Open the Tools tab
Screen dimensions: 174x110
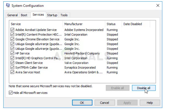(x=64, y=15)
